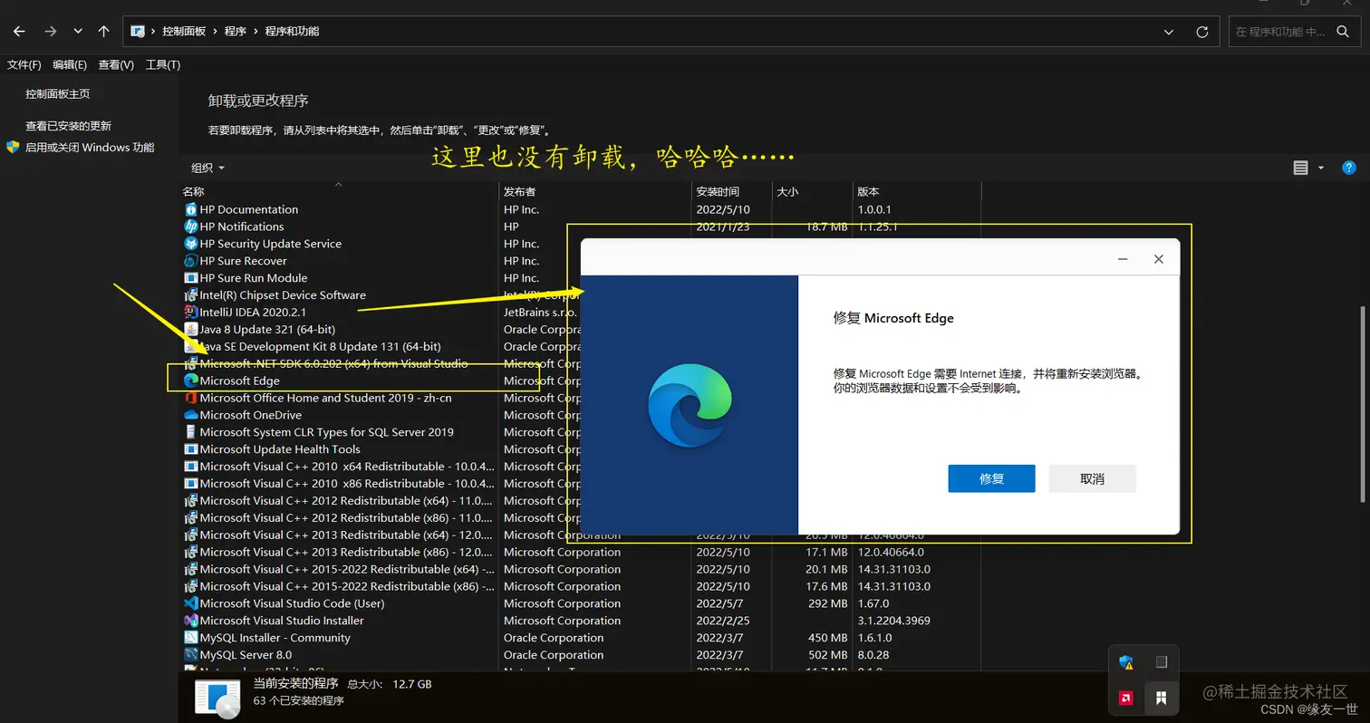The height and width of the screenshot is (723, 1370).
Task: Click the 取消 button in the Edge repair dialog
Action: pyautogui.click(x=1092, y=478)
